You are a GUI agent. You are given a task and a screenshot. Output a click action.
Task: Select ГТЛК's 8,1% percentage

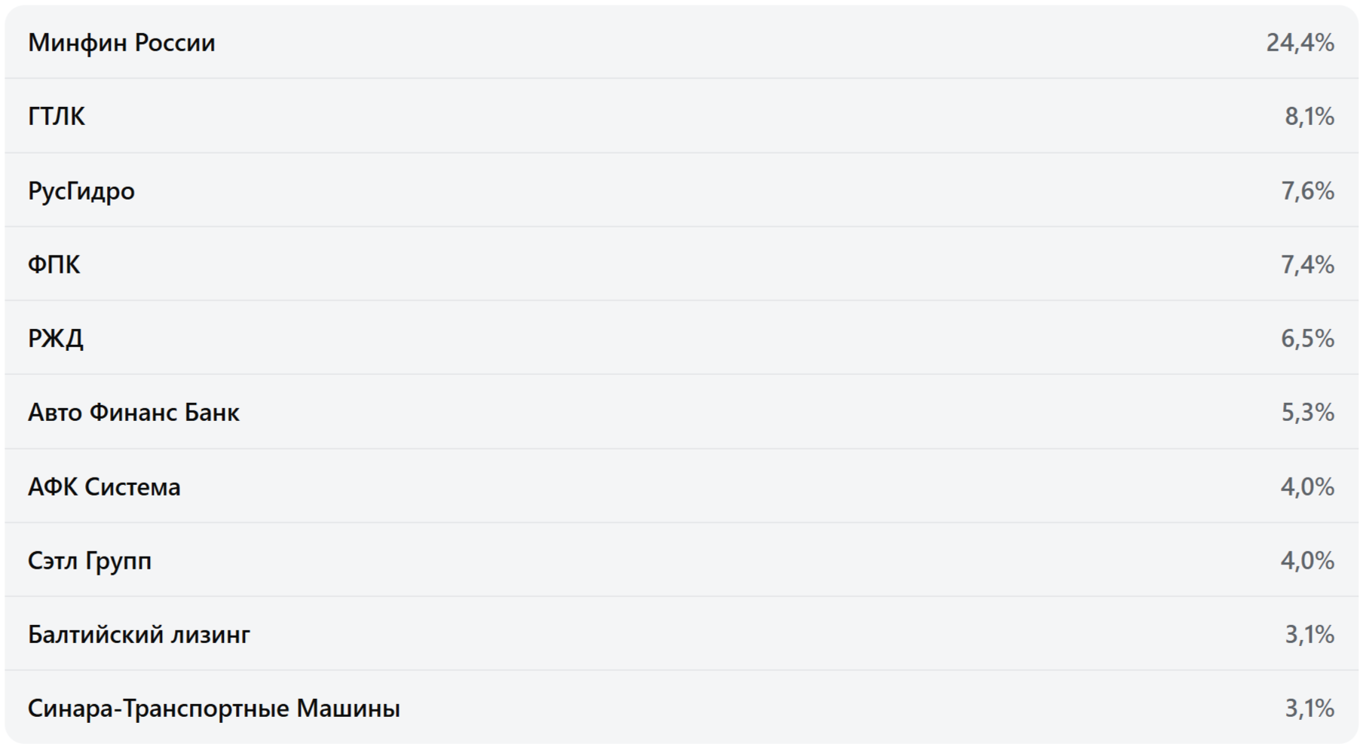(1309, 117)
